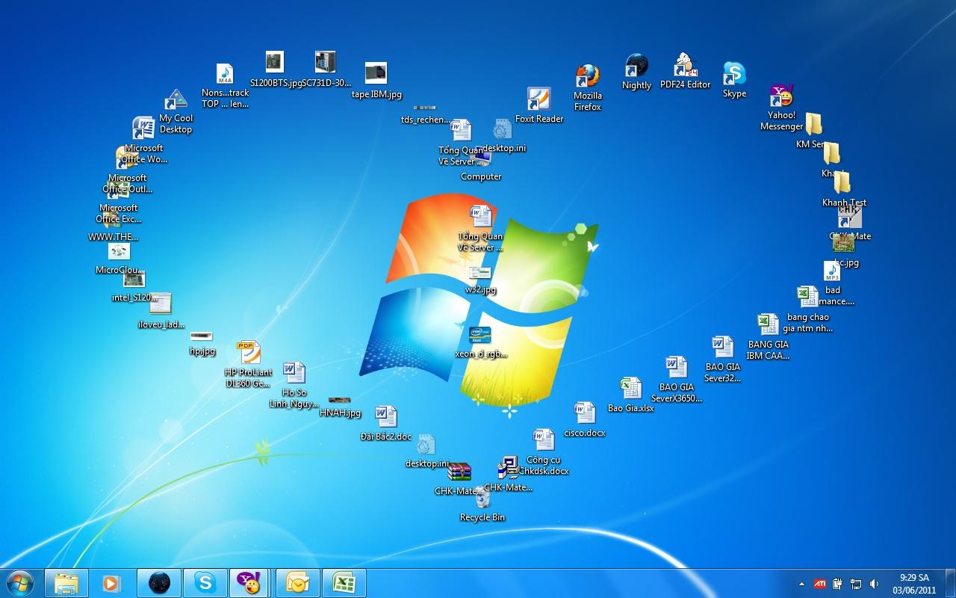Open Mozilla Firefox desktop shortcut
Viewport: 956px width, 598px height.
588,77
